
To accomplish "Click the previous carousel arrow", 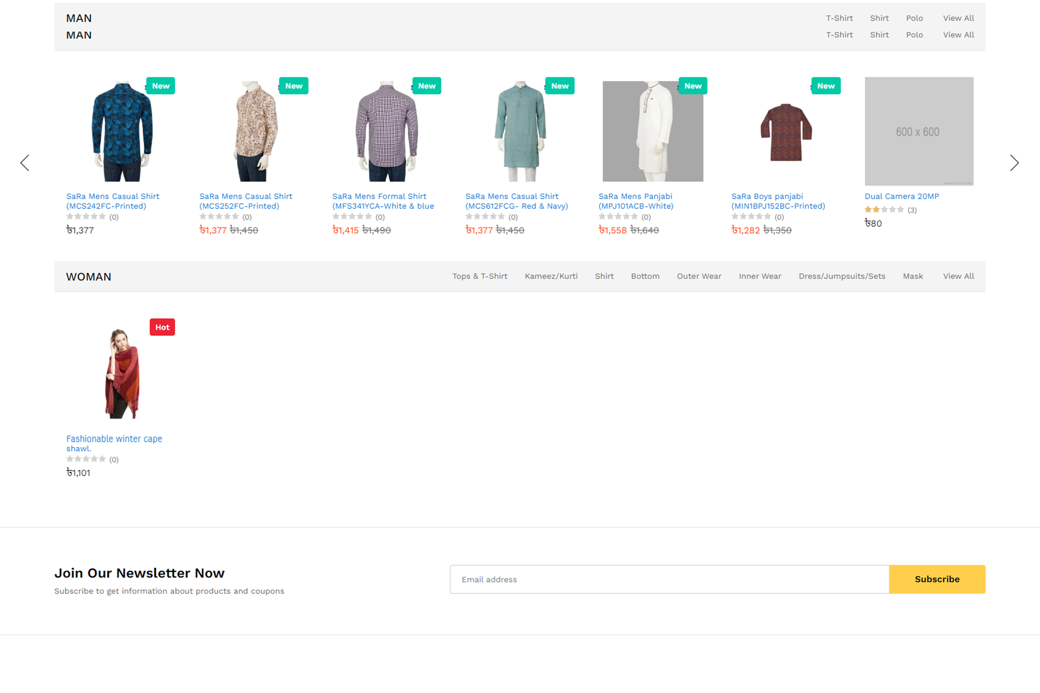I will (25, 163).
